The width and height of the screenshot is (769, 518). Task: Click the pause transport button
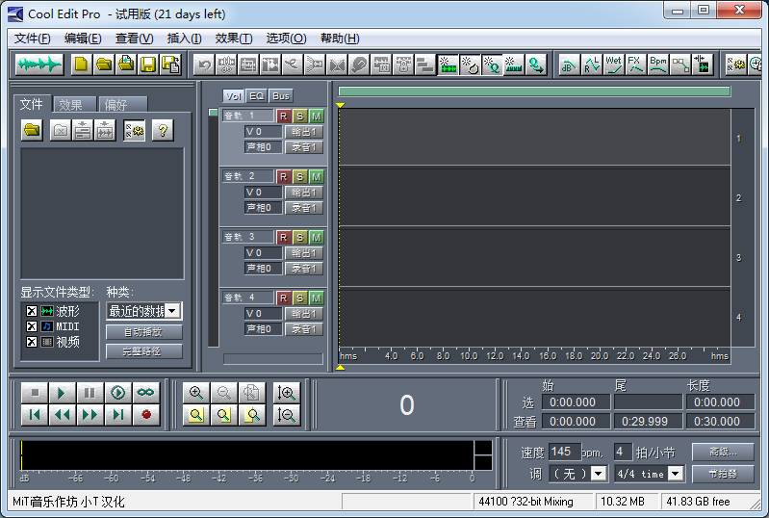90,393
